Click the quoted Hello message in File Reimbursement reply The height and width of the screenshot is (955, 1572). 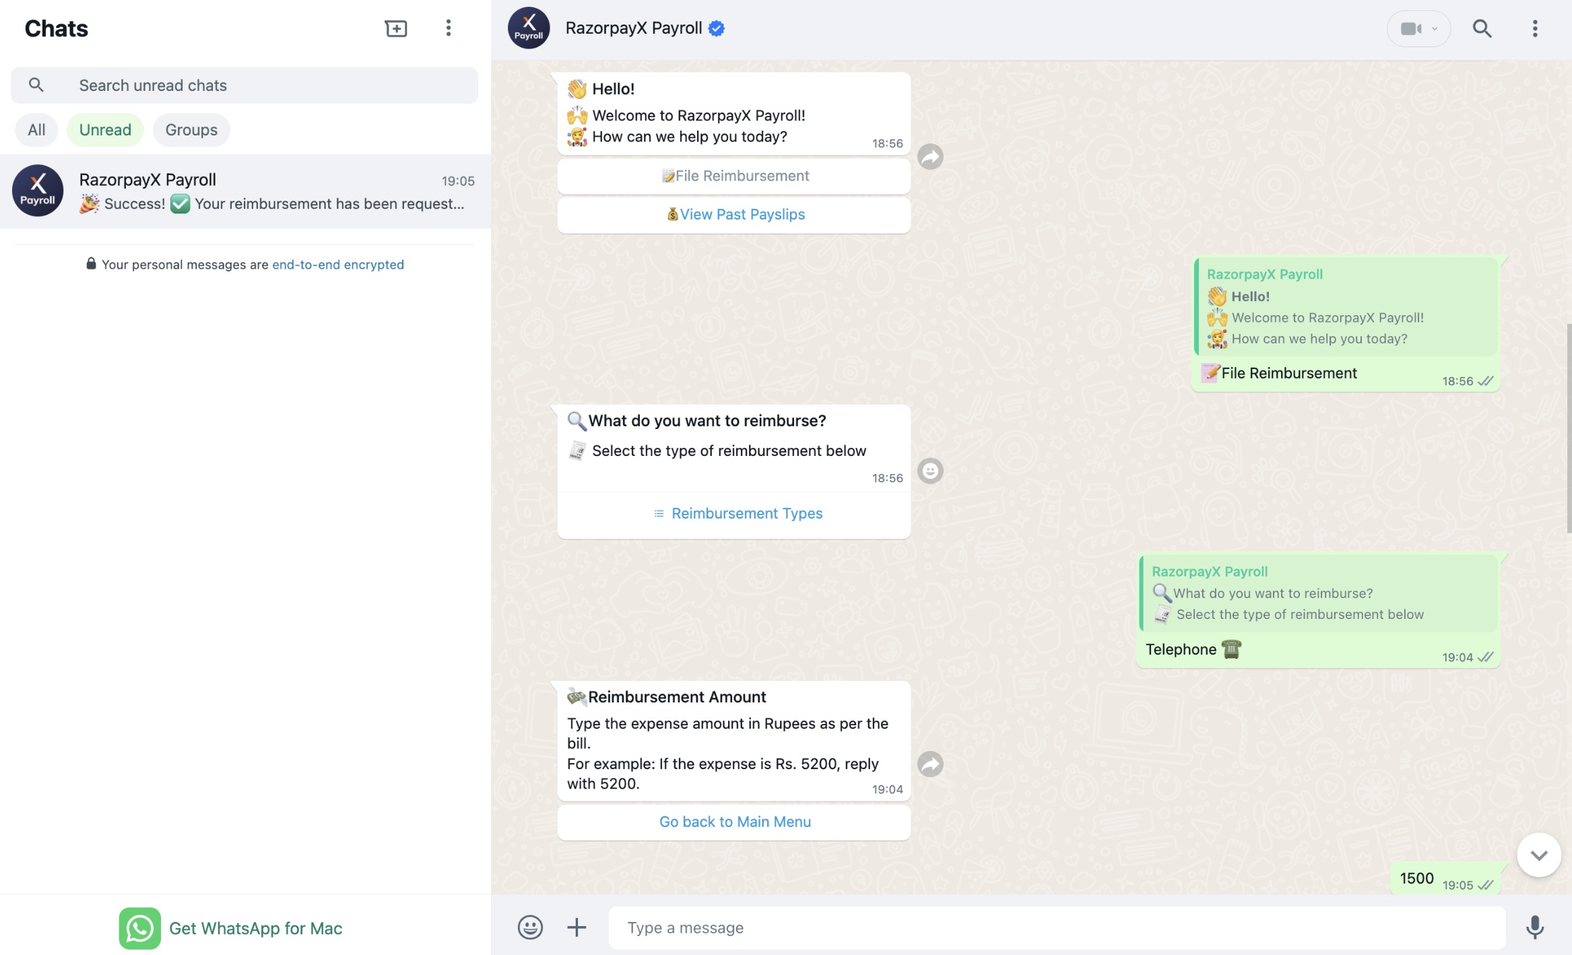(x=1346, y=306)
